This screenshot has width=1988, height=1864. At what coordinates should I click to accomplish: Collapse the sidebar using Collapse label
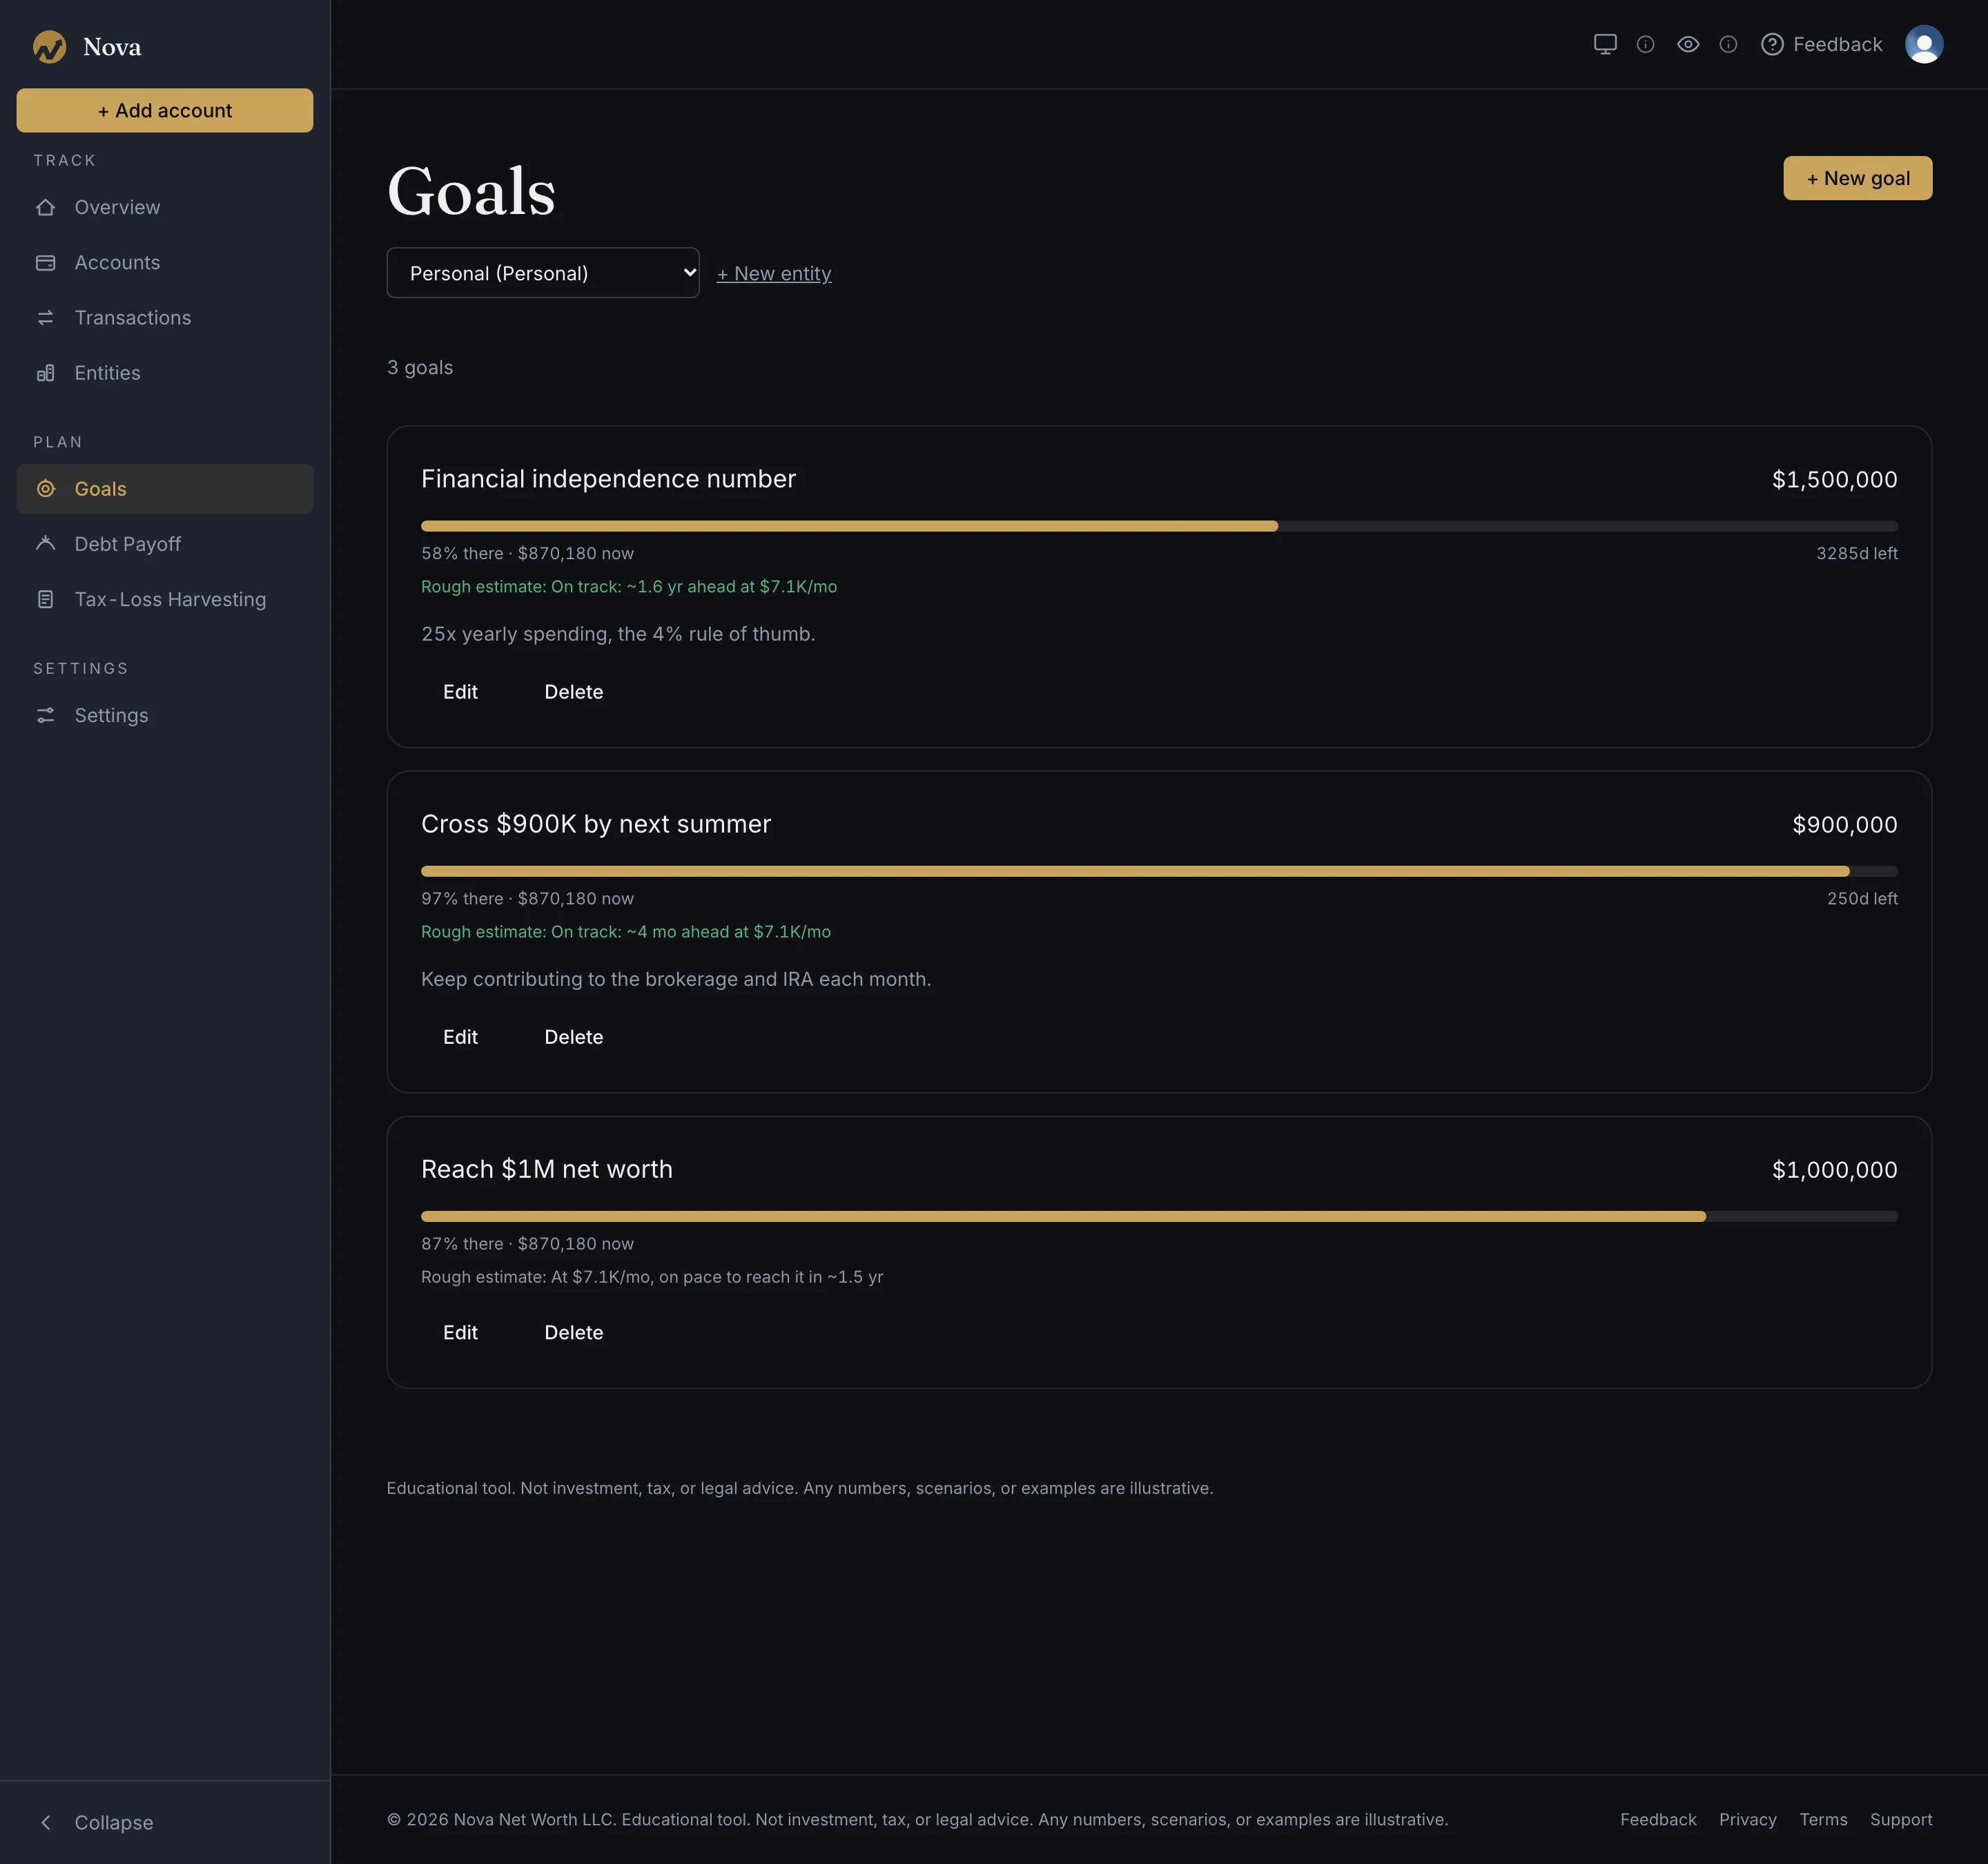pyautogui.click(x=114, y=1822)
